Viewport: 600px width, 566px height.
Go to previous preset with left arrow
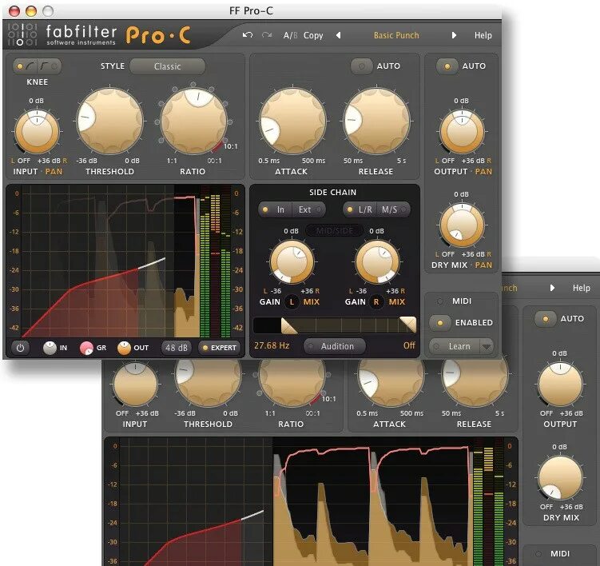338,35
